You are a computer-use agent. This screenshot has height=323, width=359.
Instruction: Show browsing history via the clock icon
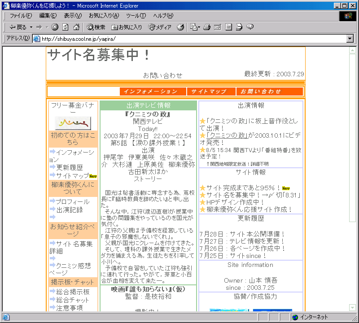(180, 27)
